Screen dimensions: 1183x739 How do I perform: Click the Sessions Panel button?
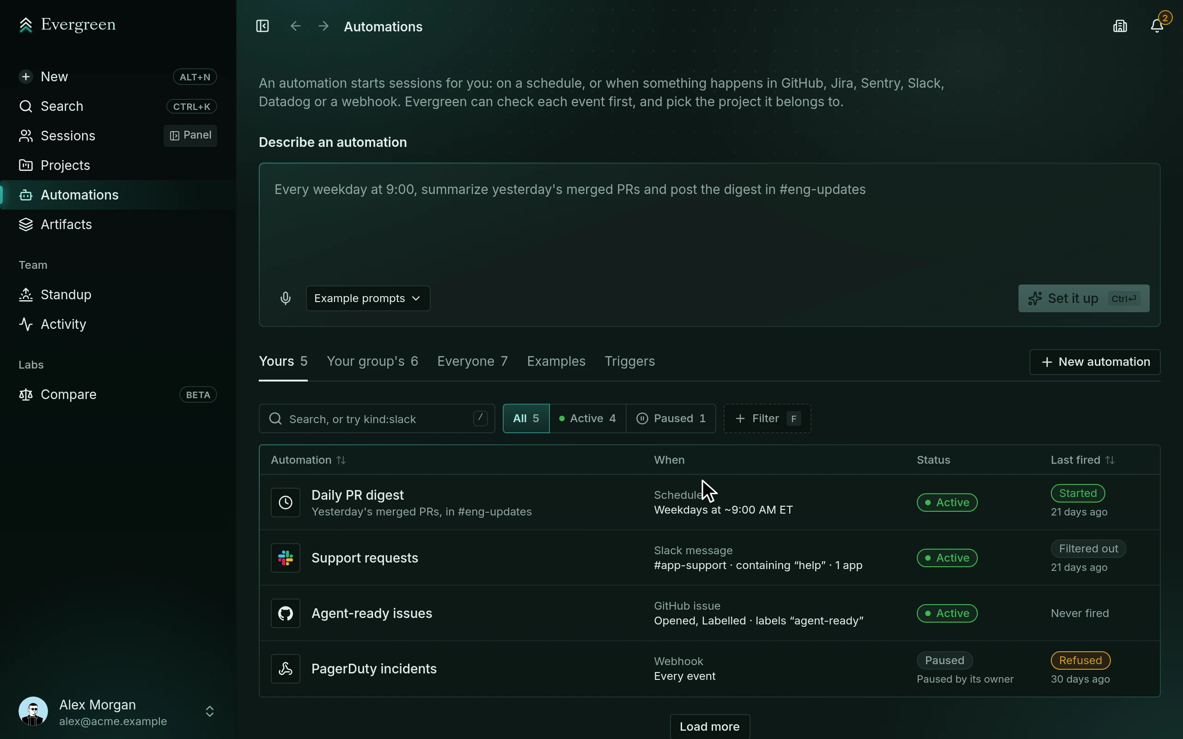coord(190,135)
